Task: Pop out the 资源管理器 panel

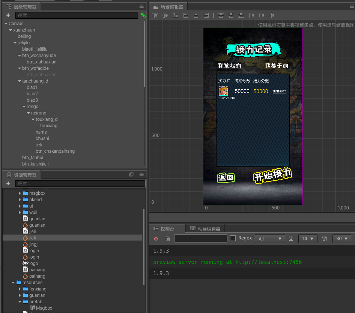Action: pyautogui.click(x=131, y=175)
